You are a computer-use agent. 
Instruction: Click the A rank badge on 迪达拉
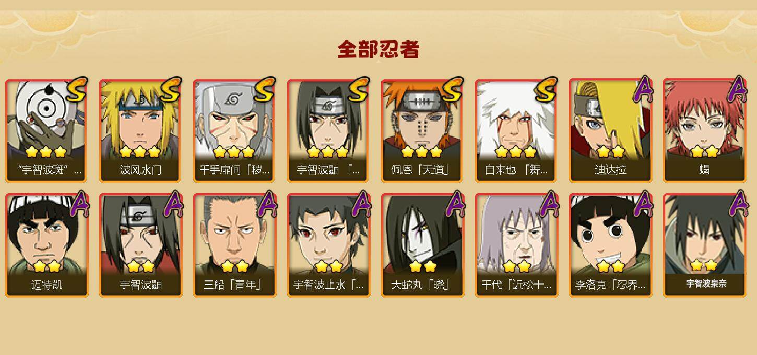pyautogui.click(x=643, y=90)
